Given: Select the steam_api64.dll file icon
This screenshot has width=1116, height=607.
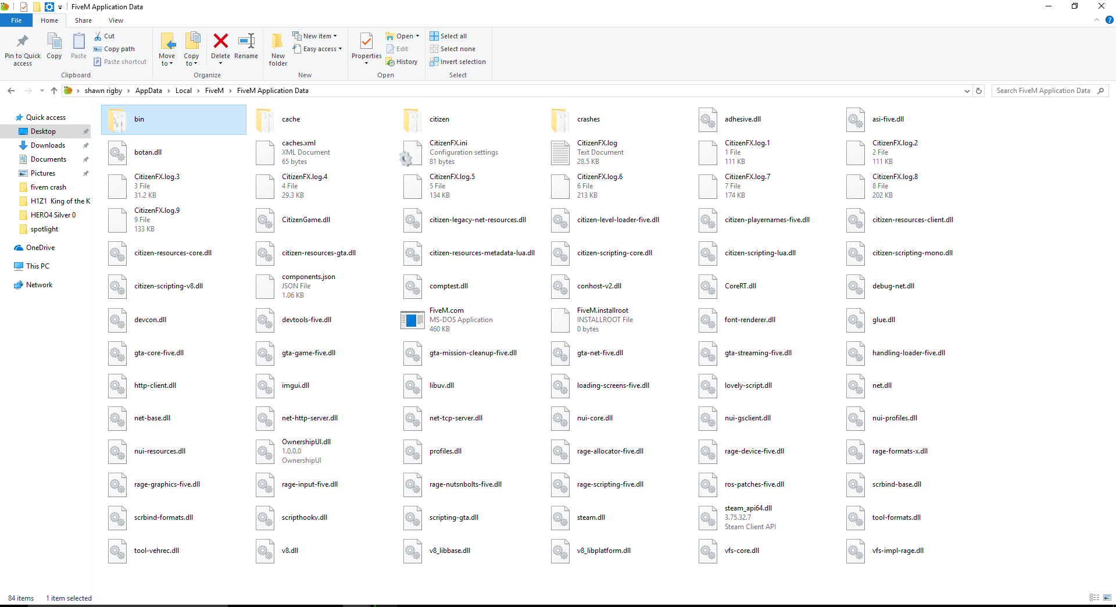Looking at the screenshot, I should pyautogui.click(x=708, y=517).
